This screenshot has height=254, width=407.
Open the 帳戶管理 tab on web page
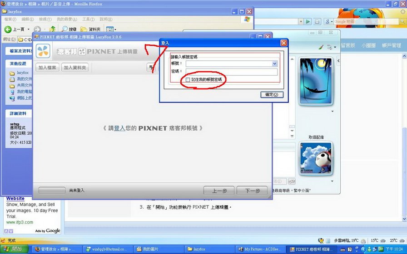click(x=392, y=45)
